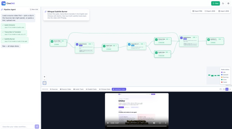This screenshot has height=129, width=232.
Task: Open the English Subs preview tab
Action: (91, 89)
